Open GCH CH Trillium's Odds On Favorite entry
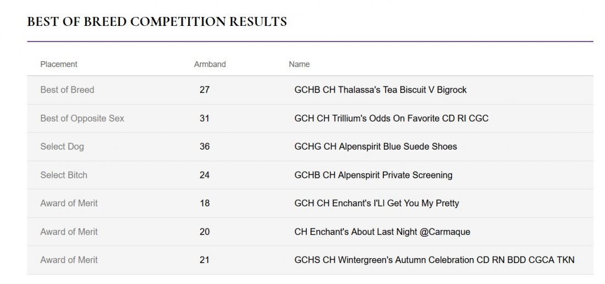This screenshot has height=284, width=605. point(391,118)
